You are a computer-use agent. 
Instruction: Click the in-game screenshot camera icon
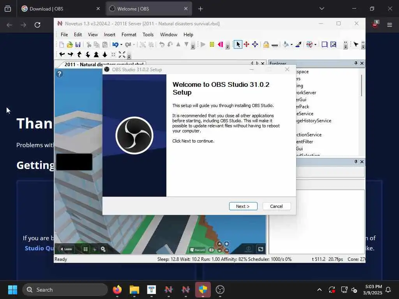211,250
